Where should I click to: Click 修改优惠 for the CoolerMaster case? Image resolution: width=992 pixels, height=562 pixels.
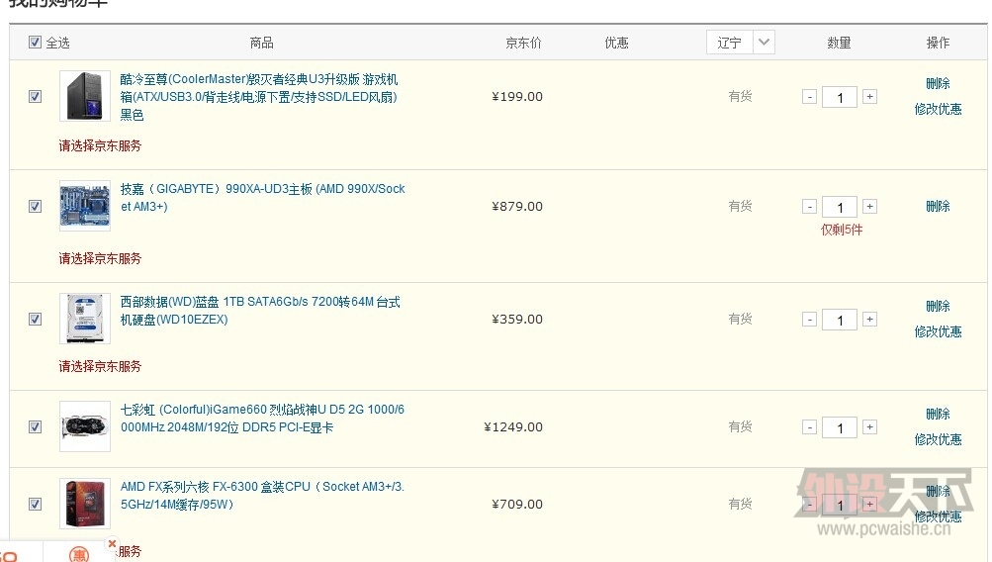tap(938, 109)
